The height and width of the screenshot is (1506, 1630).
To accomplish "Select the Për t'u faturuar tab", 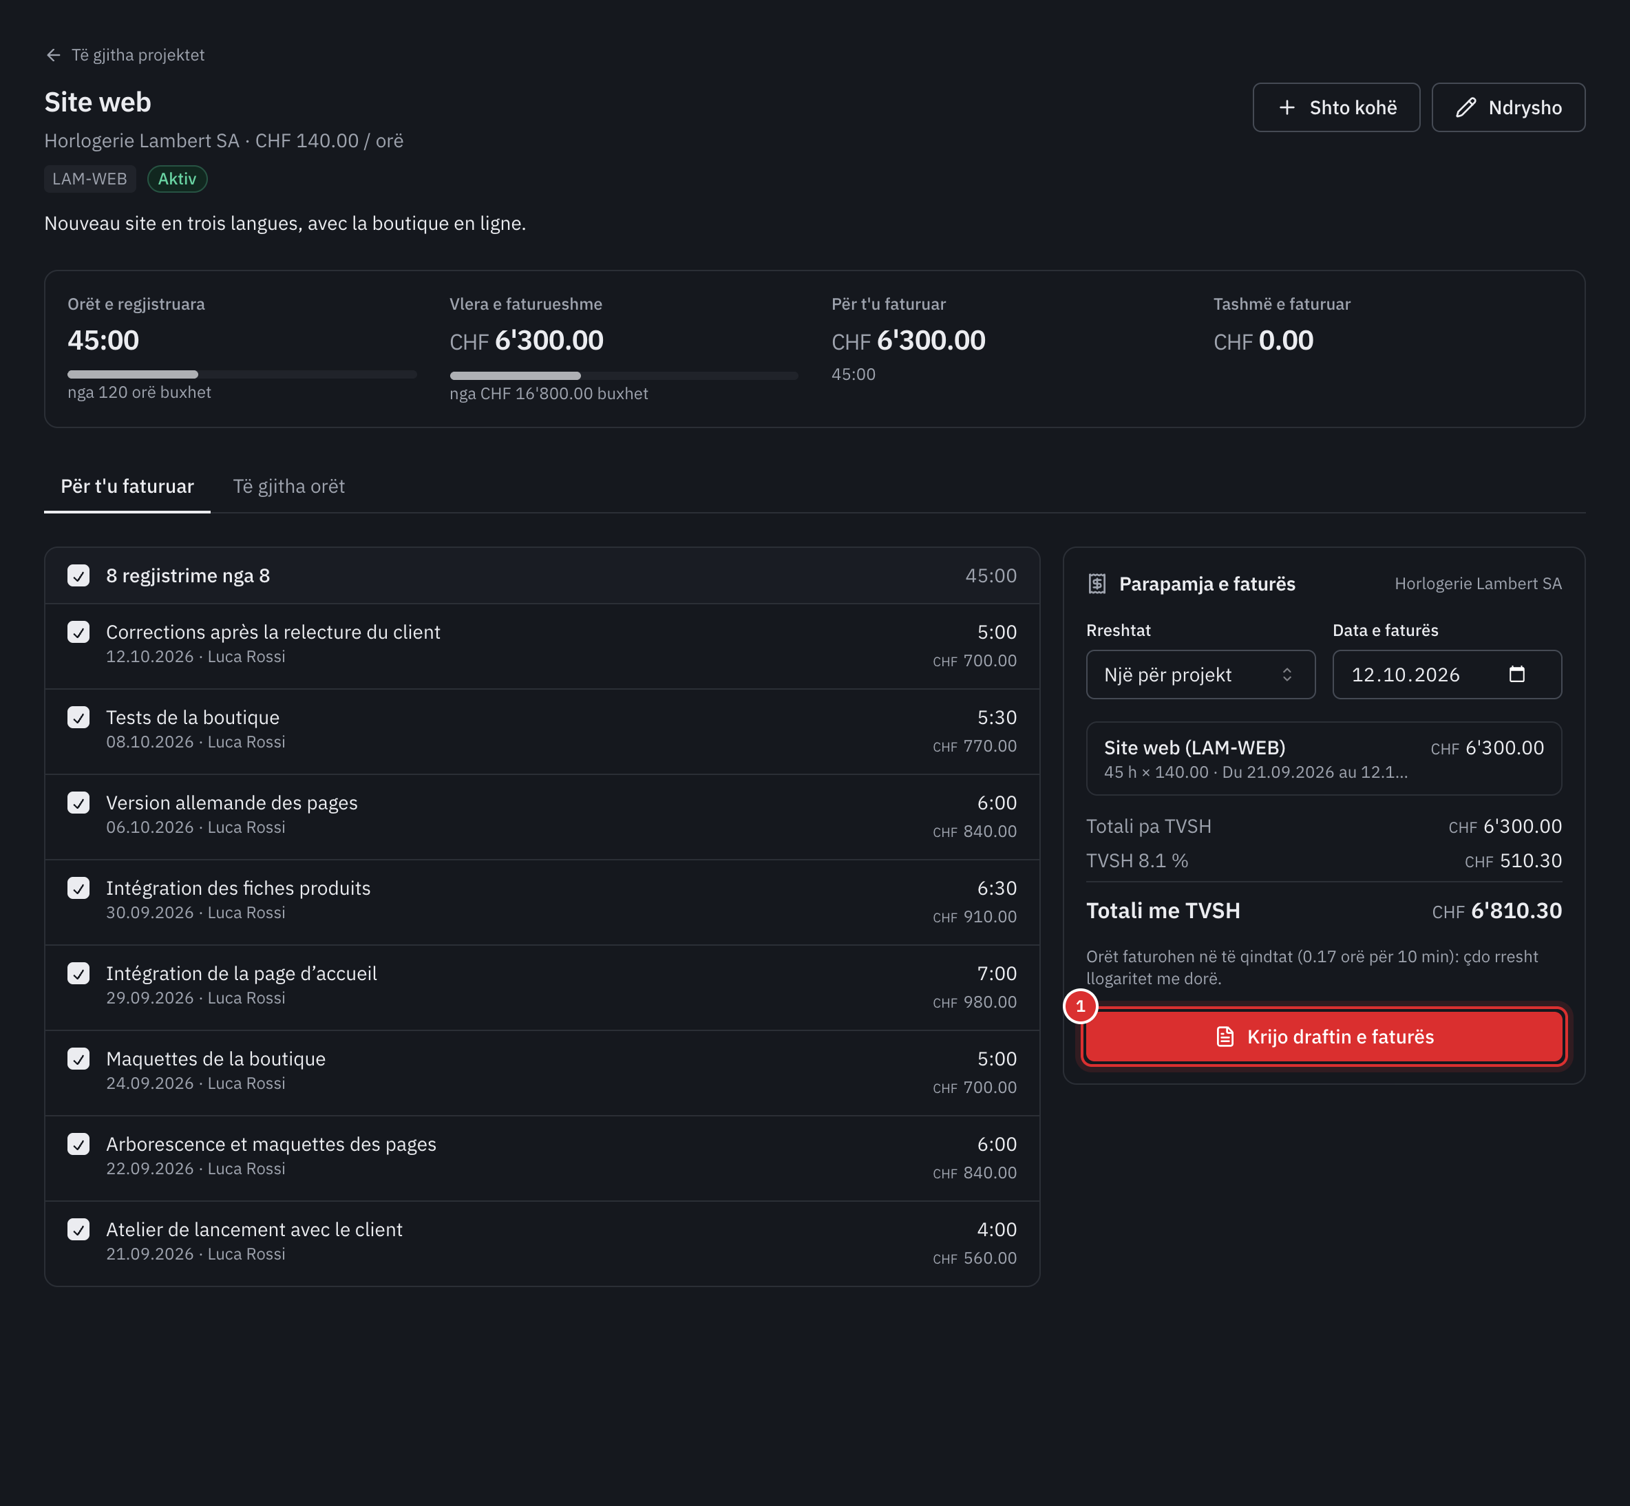I will pos(127,487).
